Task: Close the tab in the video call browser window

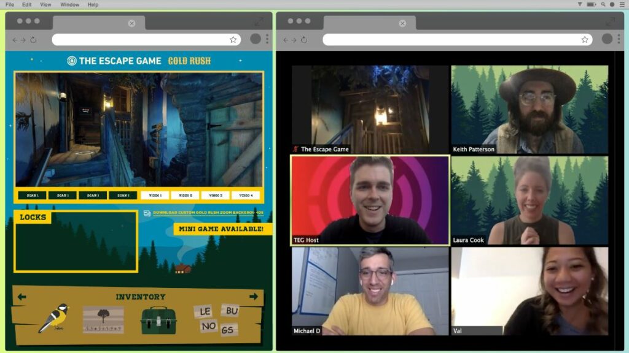Action: [x=402, y=23]
